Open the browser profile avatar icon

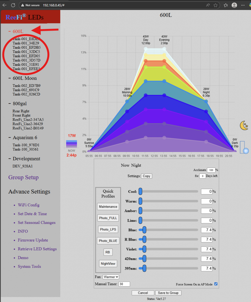[234, 5]
